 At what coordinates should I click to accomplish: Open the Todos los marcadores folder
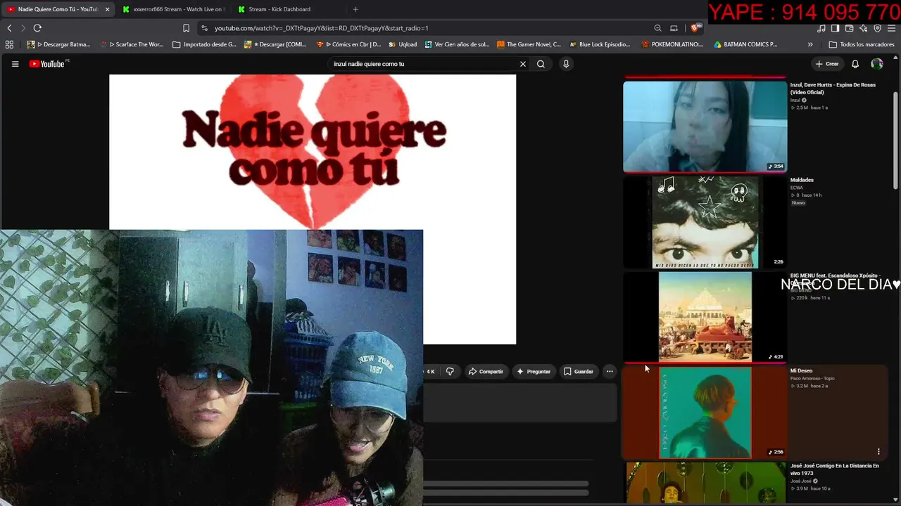[862, 44]
